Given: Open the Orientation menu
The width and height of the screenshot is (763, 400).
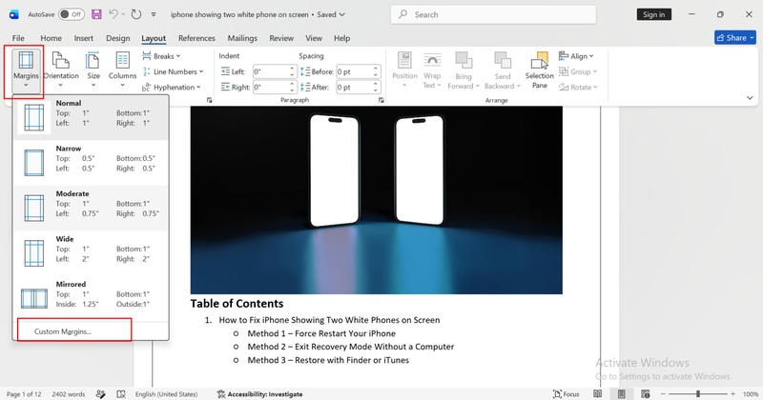Looking at the screenshot, I should 61,71.
